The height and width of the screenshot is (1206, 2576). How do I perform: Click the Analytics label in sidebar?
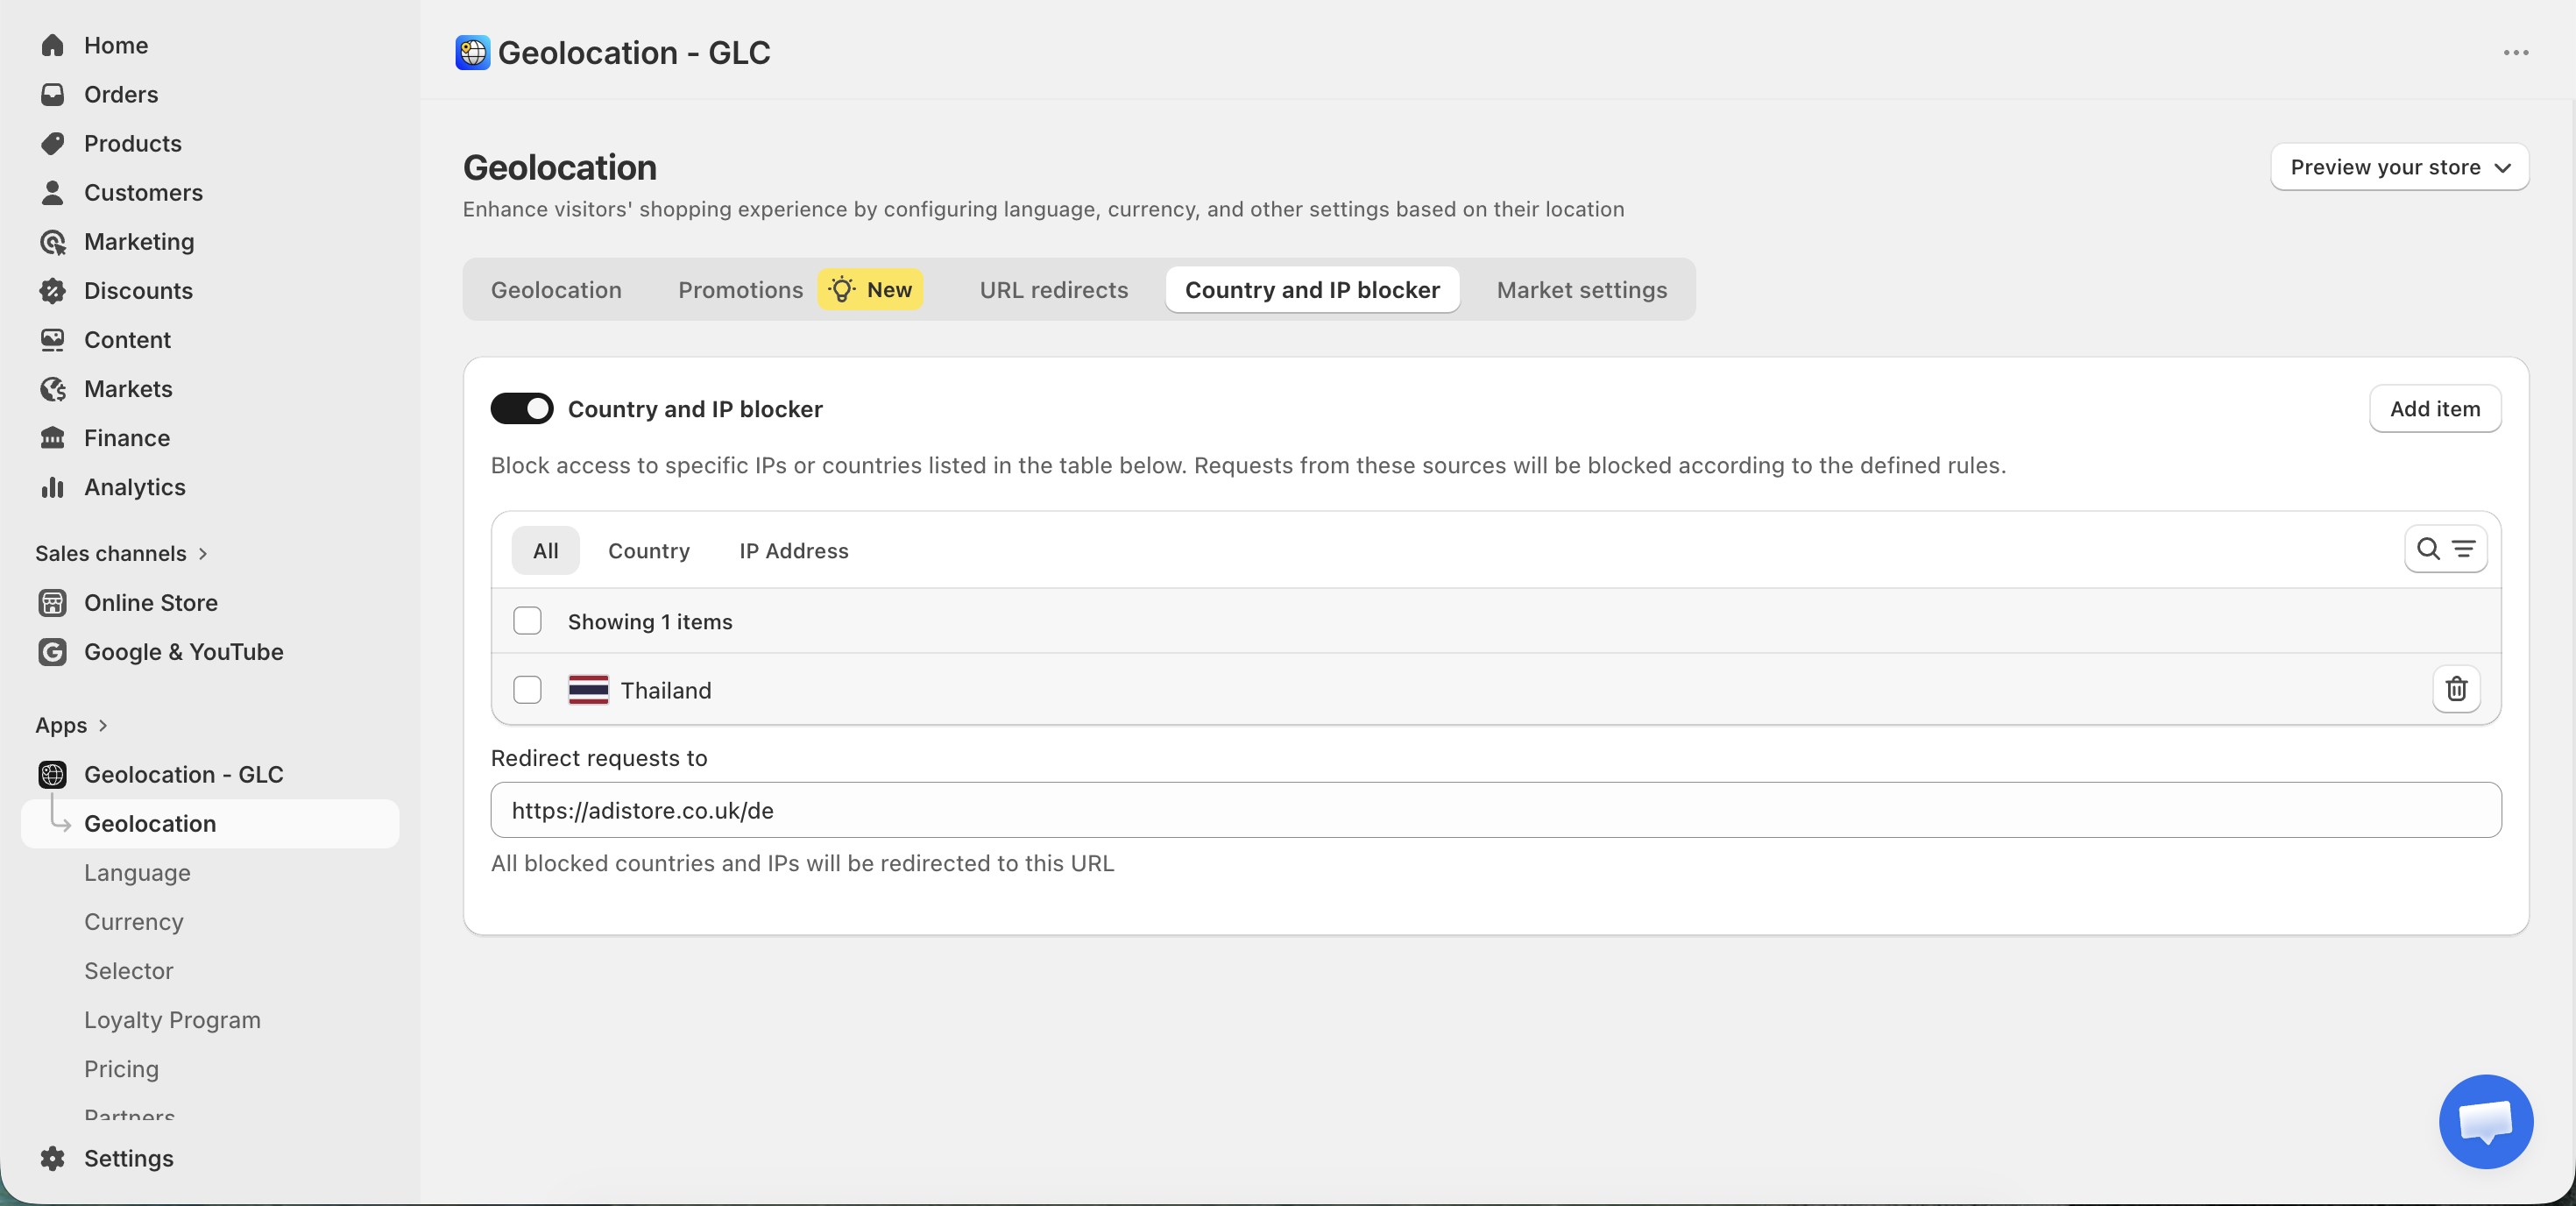point(134,486)
